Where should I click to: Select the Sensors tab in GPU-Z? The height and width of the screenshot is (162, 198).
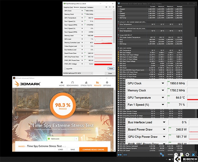click(76, 7)
